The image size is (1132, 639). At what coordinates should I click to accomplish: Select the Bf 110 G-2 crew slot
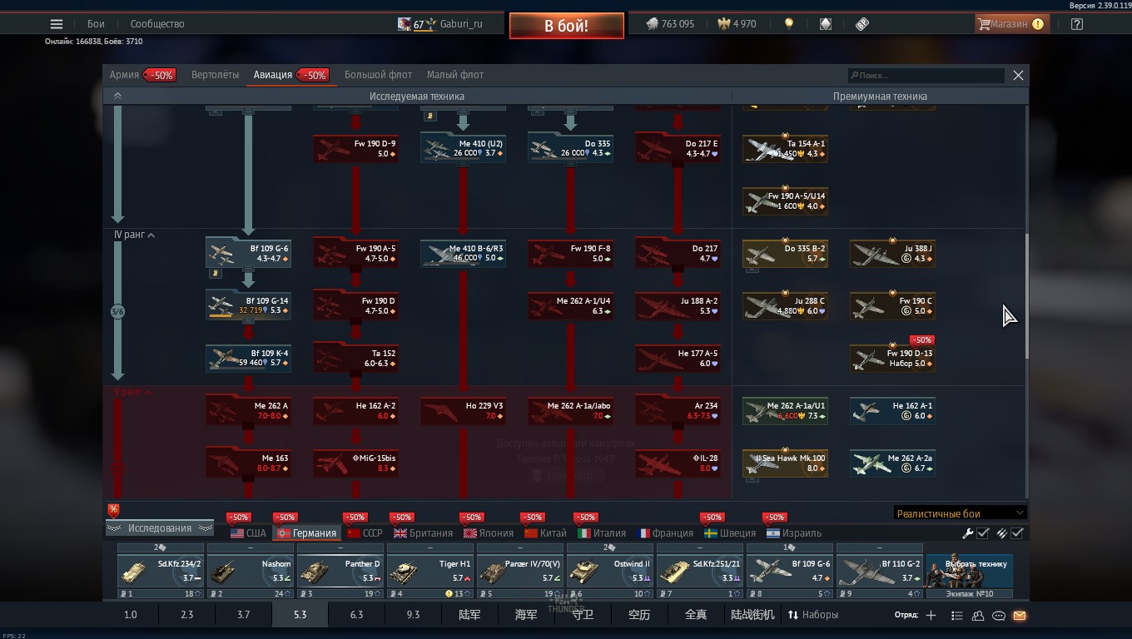[x=879, y=571]
